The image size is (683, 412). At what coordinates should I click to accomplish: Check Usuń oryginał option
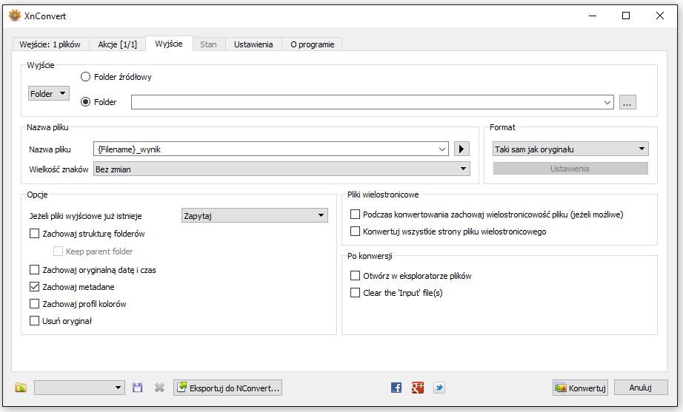pos(34,321)
